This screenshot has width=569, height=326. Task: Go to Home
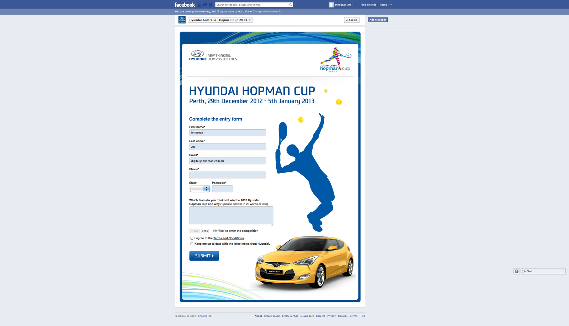pyautogui.click(x=383, y=5)
